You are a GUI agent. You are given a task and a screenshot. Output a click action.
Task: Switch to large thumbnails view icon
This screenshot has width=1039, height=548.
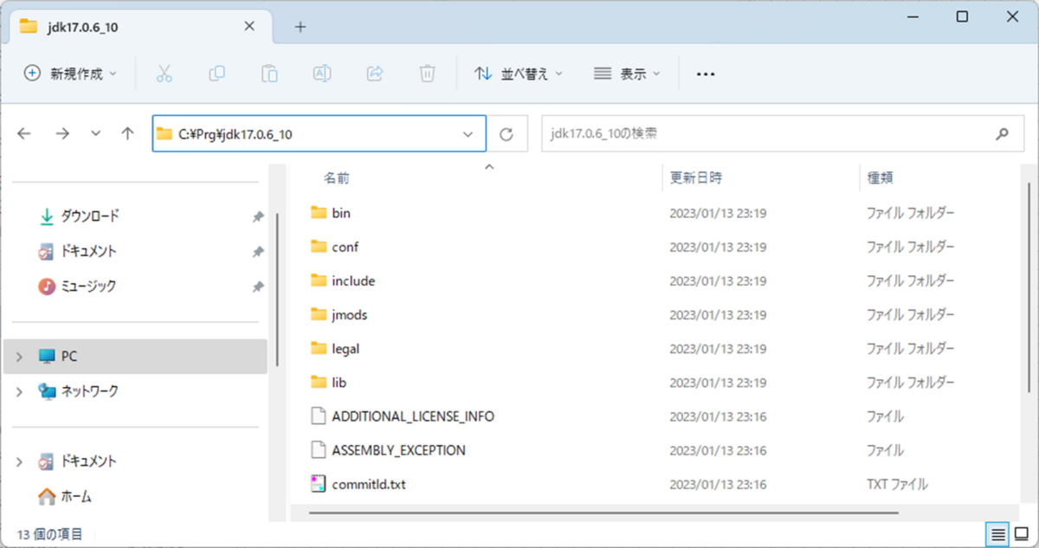[x=1022, y=532]
